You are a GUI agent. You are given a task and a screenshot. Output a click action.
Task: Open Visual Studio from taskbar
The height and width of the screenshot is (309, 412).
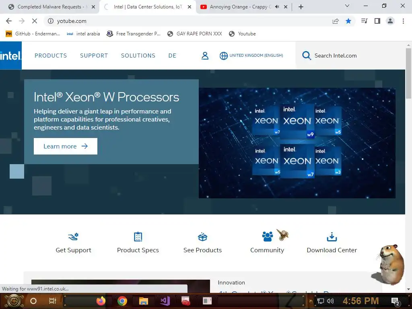(x=165, y=301)
